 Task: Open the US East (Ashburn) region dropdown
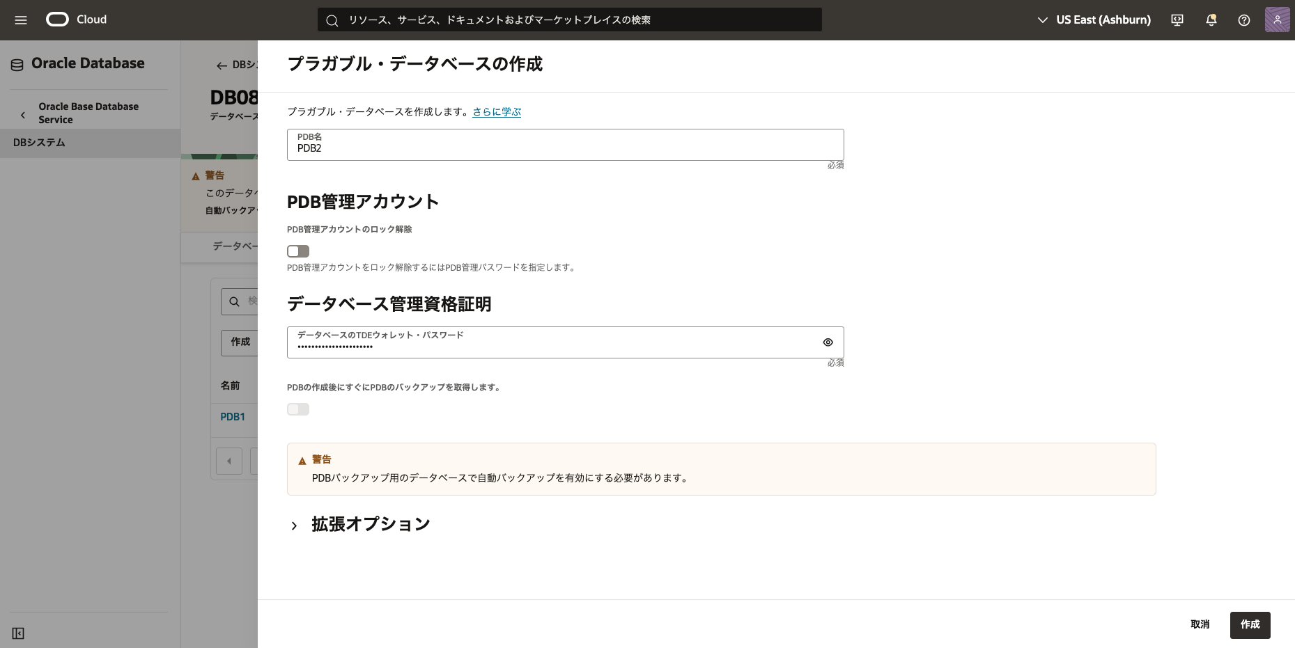[1094, 20]
